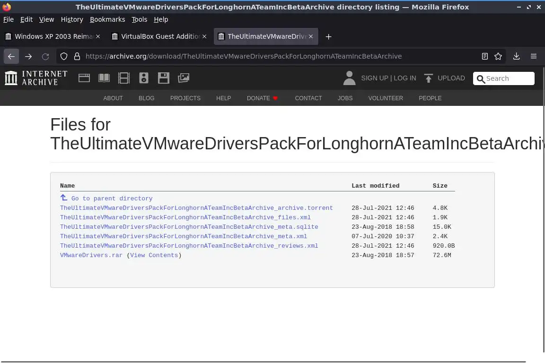Open the Audio (speaker) section icon
Screen dimensions: 545x363
click(x=143, y=78)
